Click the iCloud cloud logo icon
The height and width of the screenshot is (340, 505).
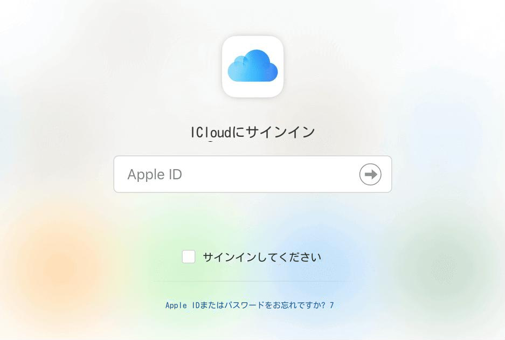point(253,66)
